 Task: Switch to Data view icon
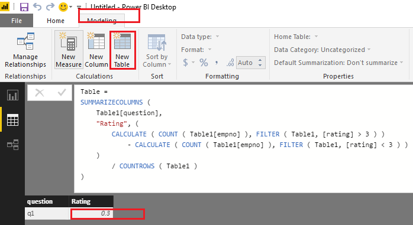tap(12, 120)
